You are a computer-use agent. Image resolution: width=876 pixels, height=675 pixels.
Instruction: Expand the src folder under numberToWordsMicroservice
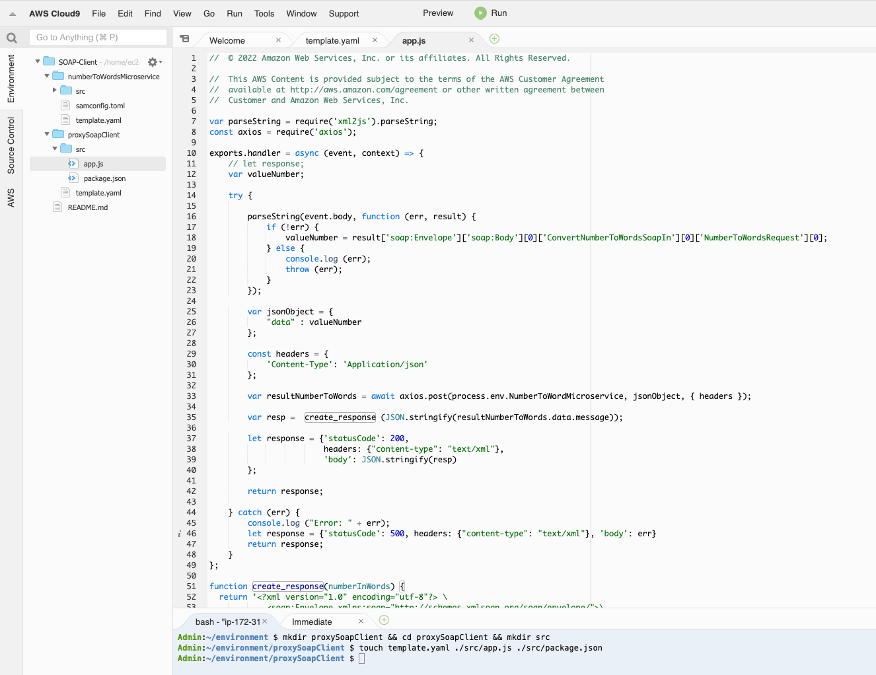pos(55,90)
